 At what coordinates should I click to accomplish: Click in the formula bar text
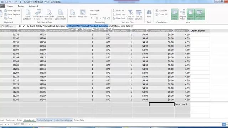(82, 26)
